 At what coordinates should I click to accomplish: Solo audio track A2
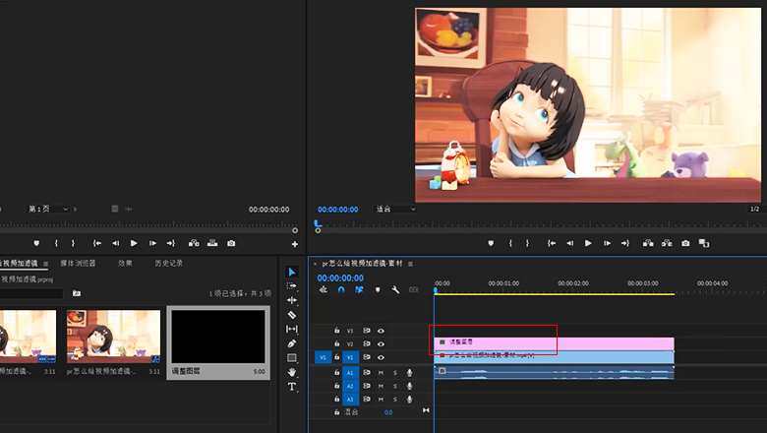(x=395, y=386)
